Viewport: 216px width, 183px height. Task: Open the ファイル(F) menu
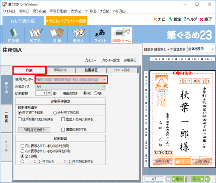pyautogui.click(x=8, y=11)
